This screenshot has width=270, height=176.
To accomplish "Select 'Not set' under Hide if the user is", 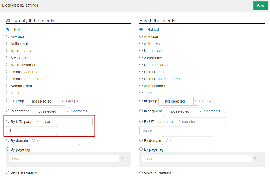I will coord(141,29).
